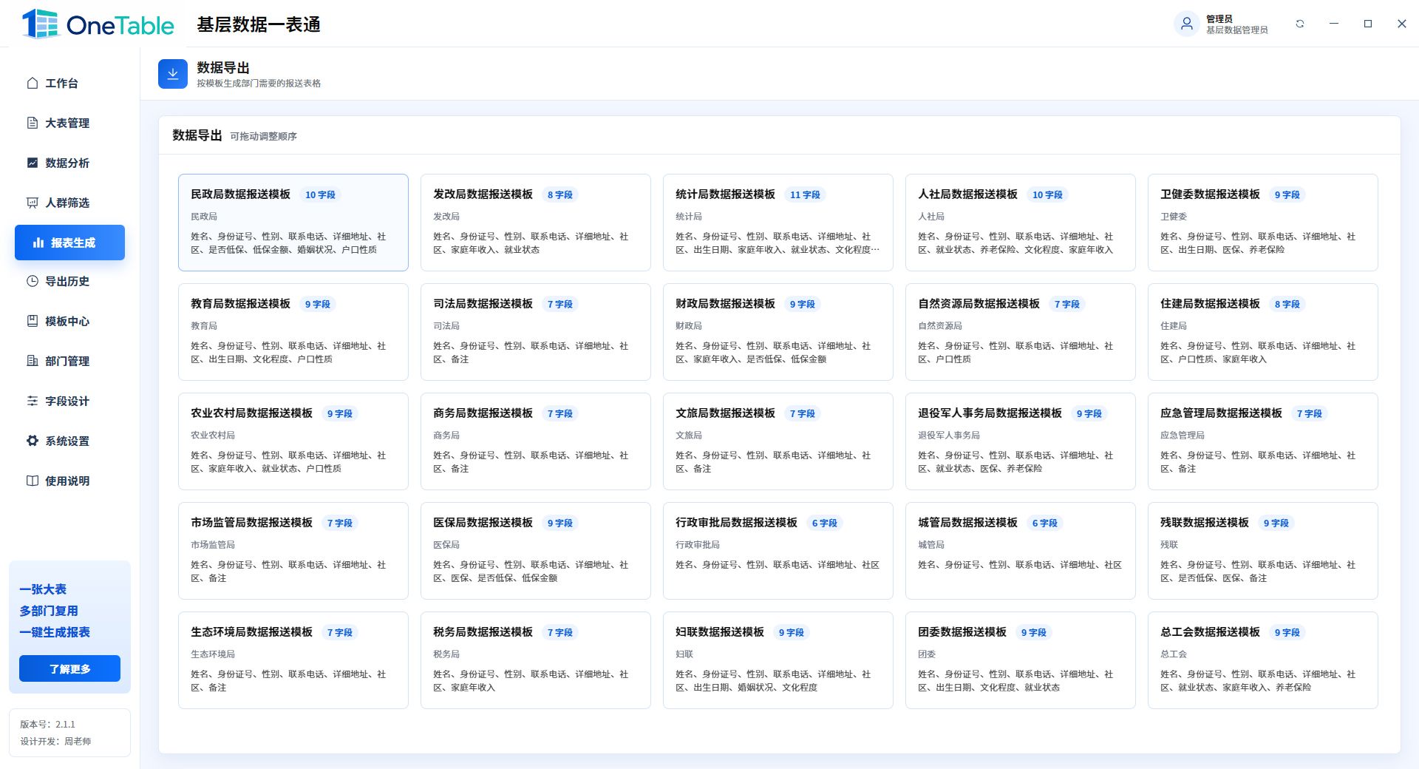
Task: Select 应急管理局数据报送模板 card
Action: (1263, 441)
